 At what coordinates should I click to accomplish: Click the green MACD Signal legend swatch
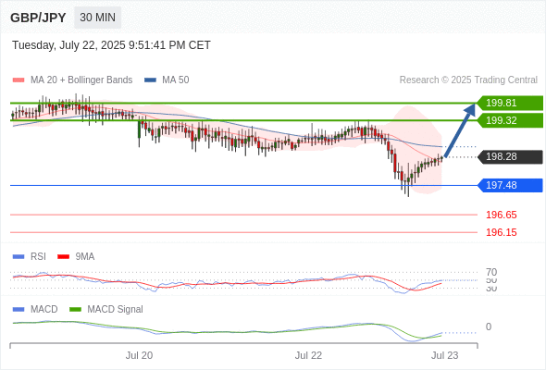pyautogui.click(x=75, y=309)
